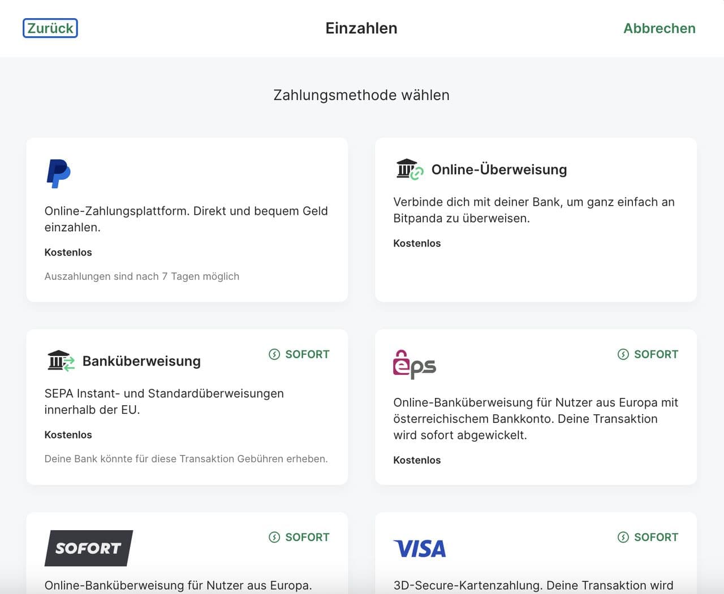This screenshot has height=594, width=724.
Task: Select Online-Banküberweisung für Nutzer aus Europa text
Action: [178, 585]
